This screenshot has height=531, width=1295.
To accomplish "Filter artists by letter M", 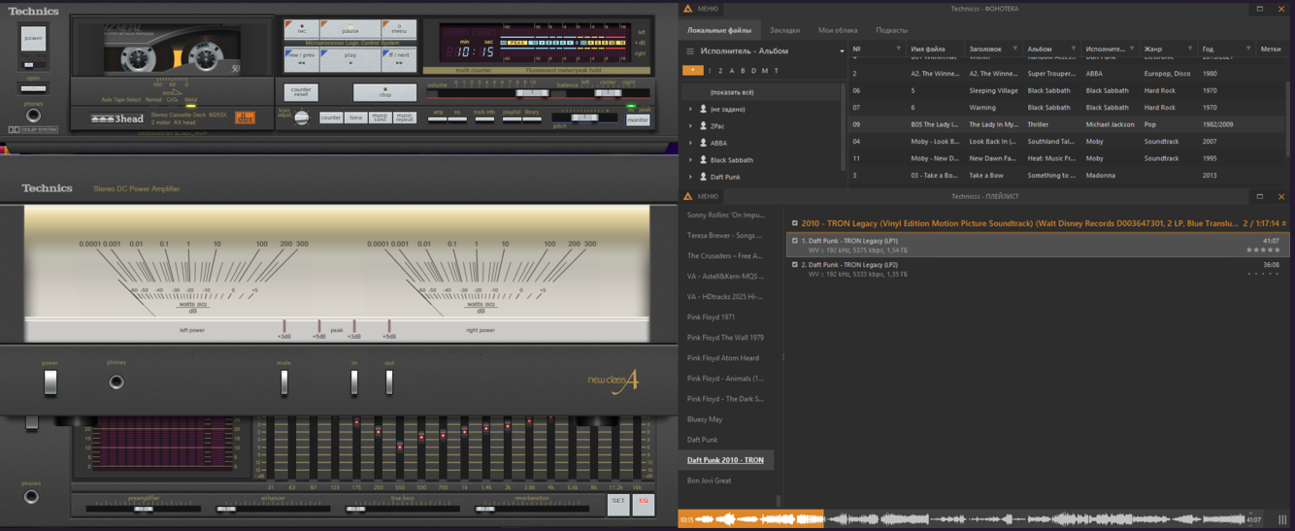I will point(765,71).
